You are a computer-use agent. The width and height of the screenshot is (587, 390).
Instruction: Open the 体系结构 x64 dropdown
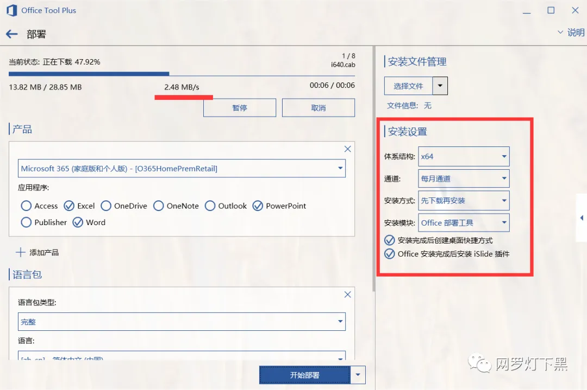click(x=464, y=157)
